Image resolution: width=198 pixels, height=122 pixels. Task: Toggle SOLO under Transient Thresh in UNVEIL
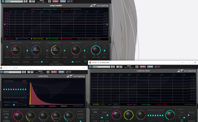pyautogui.click(x=6, y=105)
